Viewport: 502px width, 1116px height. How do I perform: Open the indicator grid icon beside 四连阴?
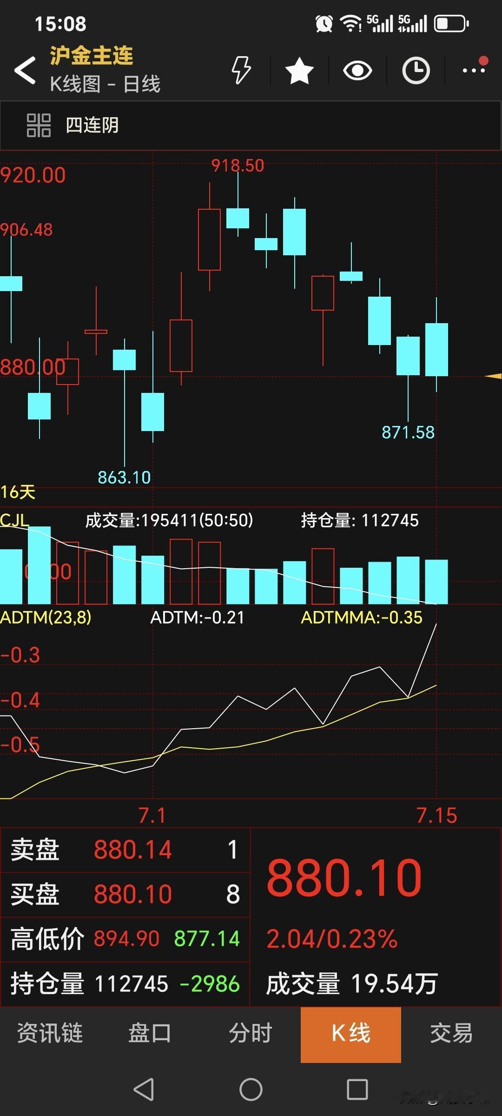click(x=39, y=125)
